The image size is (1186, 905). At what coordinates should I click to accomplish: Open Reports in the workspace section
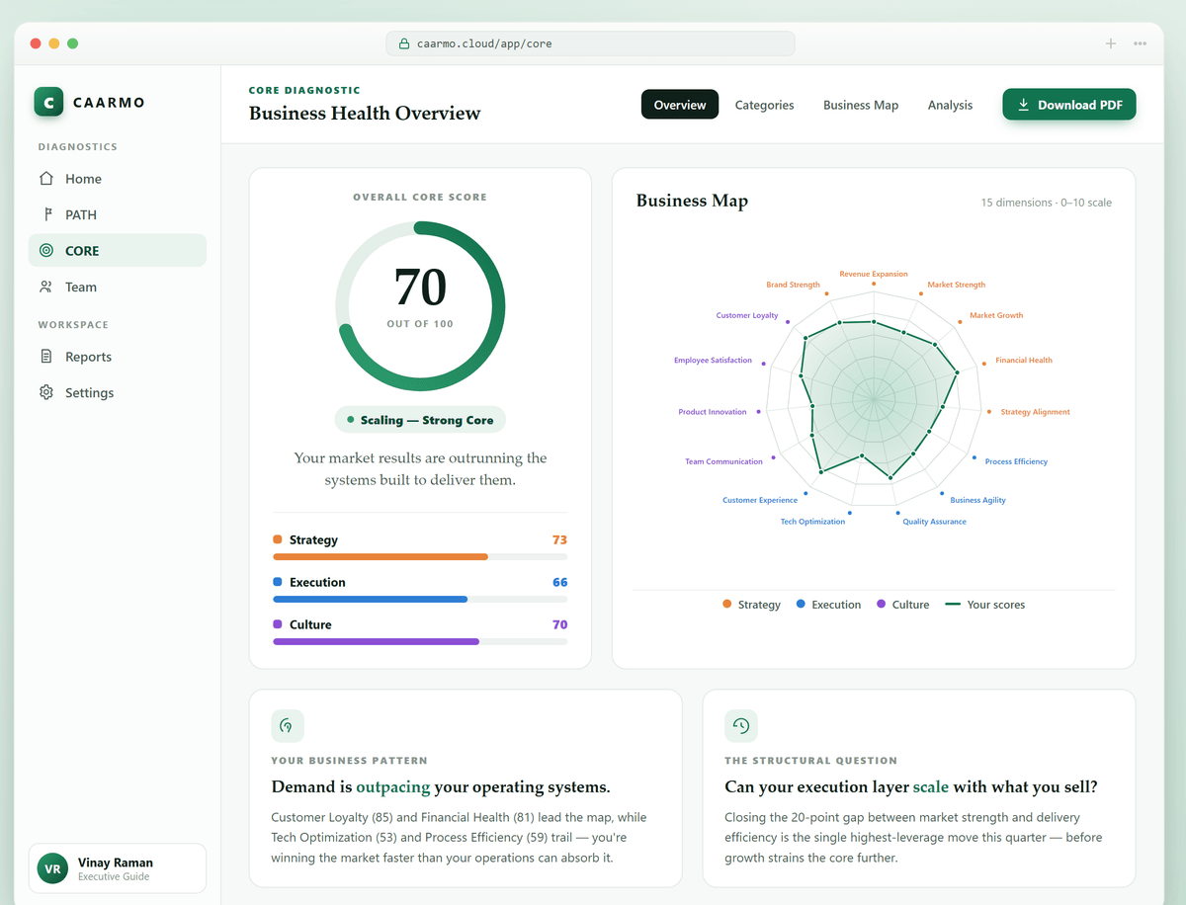118,357
